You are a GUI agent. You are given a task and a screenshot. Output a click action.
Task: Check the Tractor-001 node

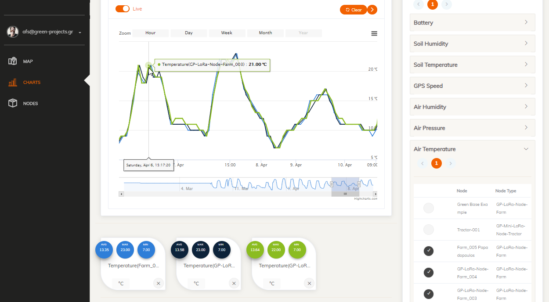428,230
